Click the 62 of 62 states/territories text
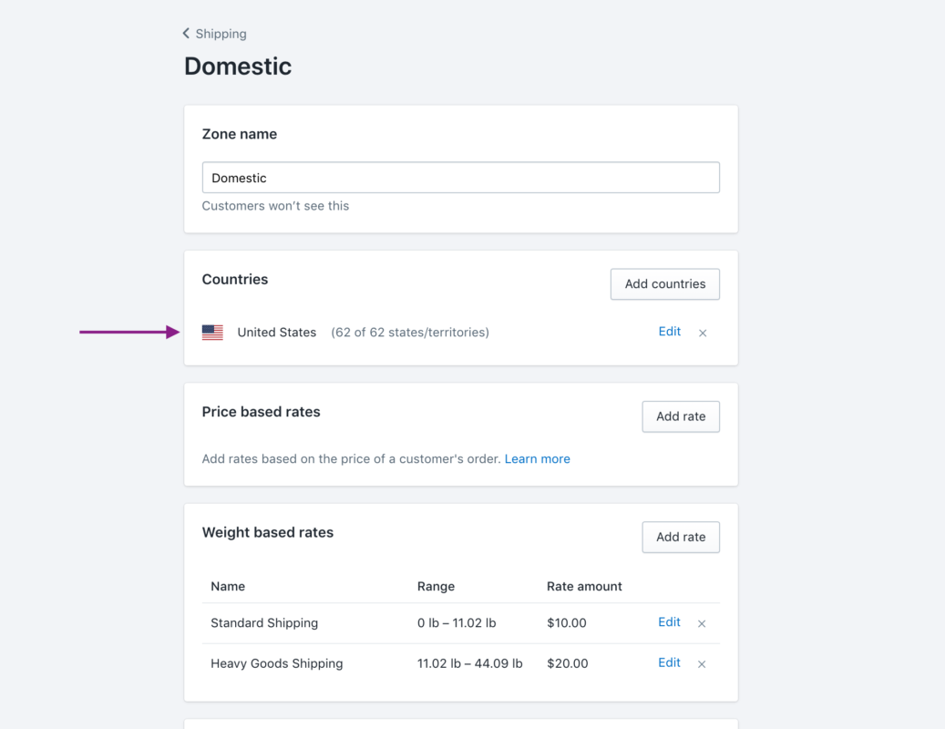This screenshot has width=945, height=729. [x=410, y=333]
